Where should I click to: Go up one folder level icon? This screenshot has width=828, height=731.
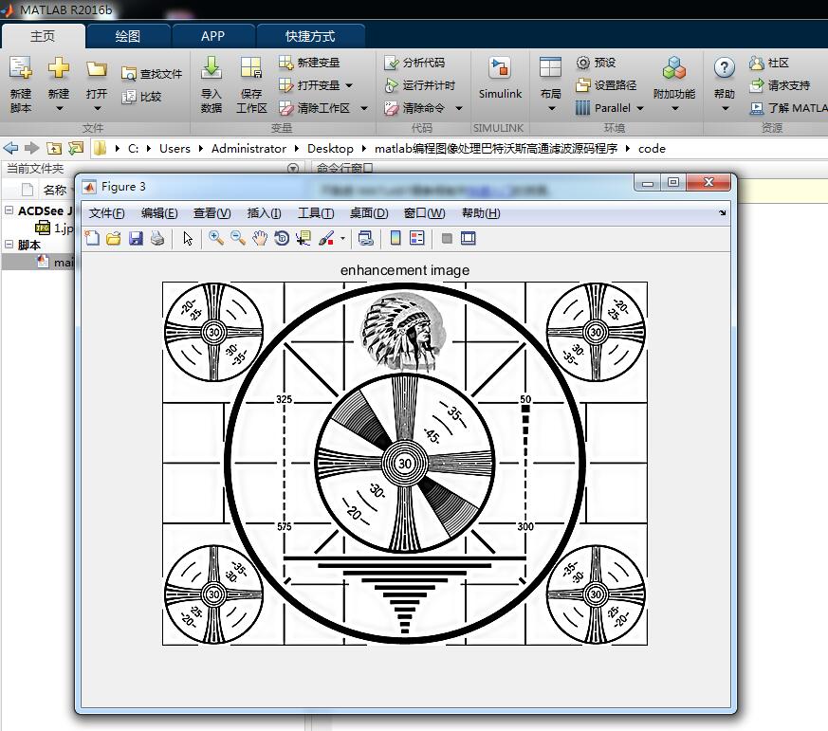click(54, 148)
